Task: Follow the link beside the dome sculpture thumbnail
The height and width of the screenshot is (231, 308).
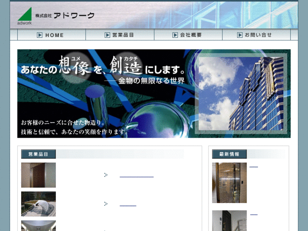Action: click(x=128, y=205)
